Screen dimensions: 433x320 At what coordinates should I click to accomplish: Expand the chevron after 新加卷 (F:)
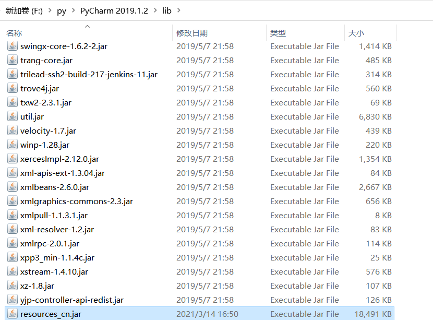[x=50, y=10]
